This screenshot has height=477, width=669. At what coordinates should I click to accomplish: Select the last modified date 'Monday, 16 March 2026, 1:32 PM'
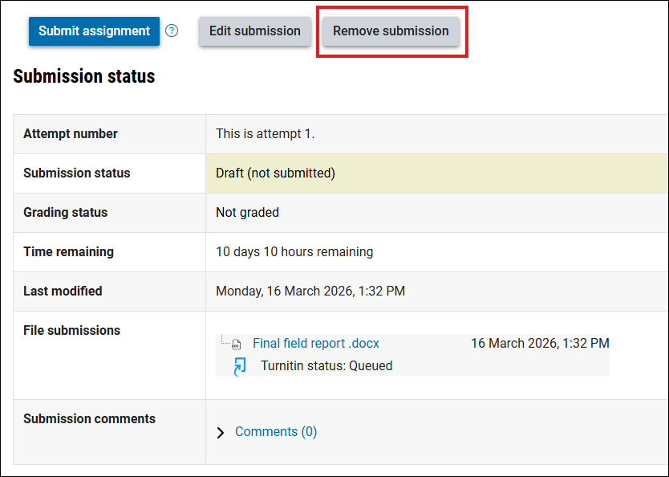click(310, 291)
